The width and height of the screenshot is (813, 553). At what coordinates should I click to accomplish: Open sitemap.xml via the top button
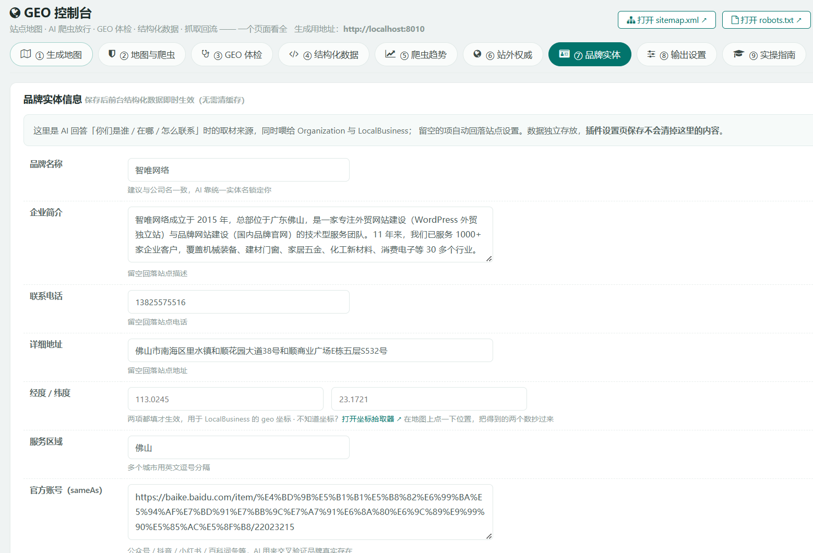coord(667,20)
